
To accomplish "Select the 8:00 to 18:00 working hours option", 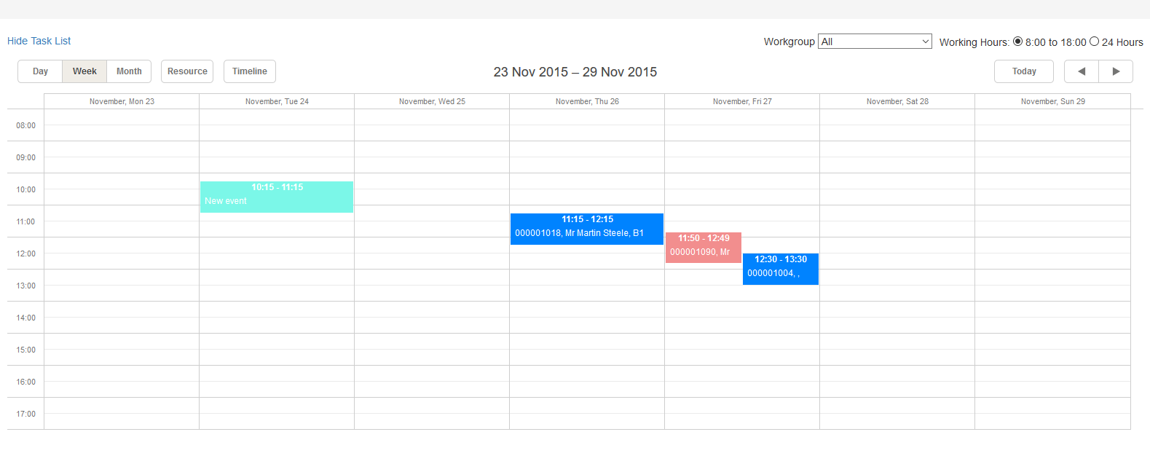I will (1018, 42).
